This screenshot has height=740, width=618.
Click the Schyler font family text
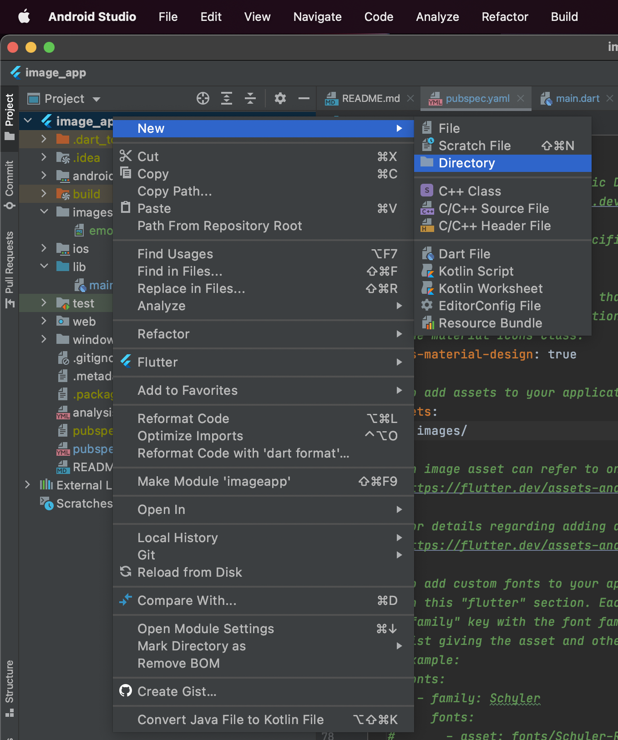515,698
